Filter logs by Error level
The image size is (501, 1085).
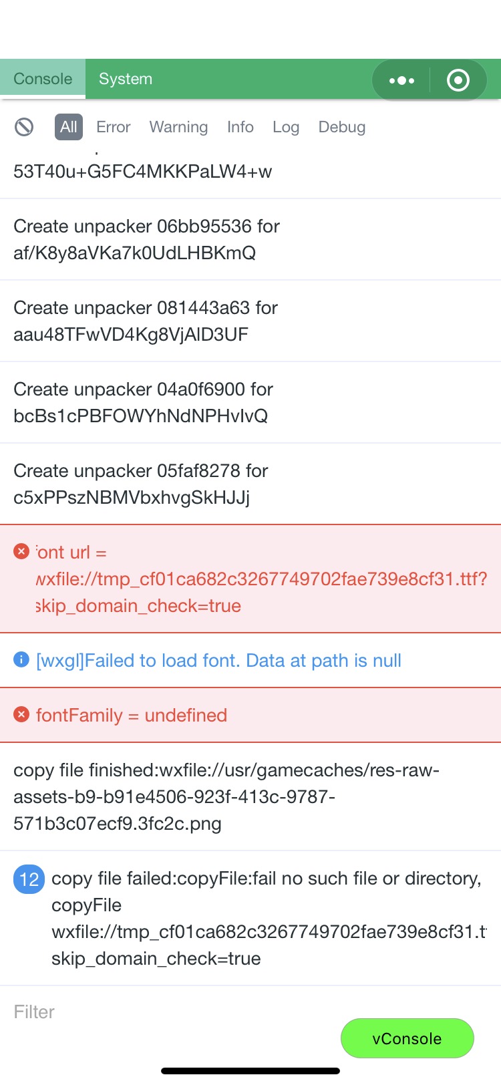[x=113, y=127]
